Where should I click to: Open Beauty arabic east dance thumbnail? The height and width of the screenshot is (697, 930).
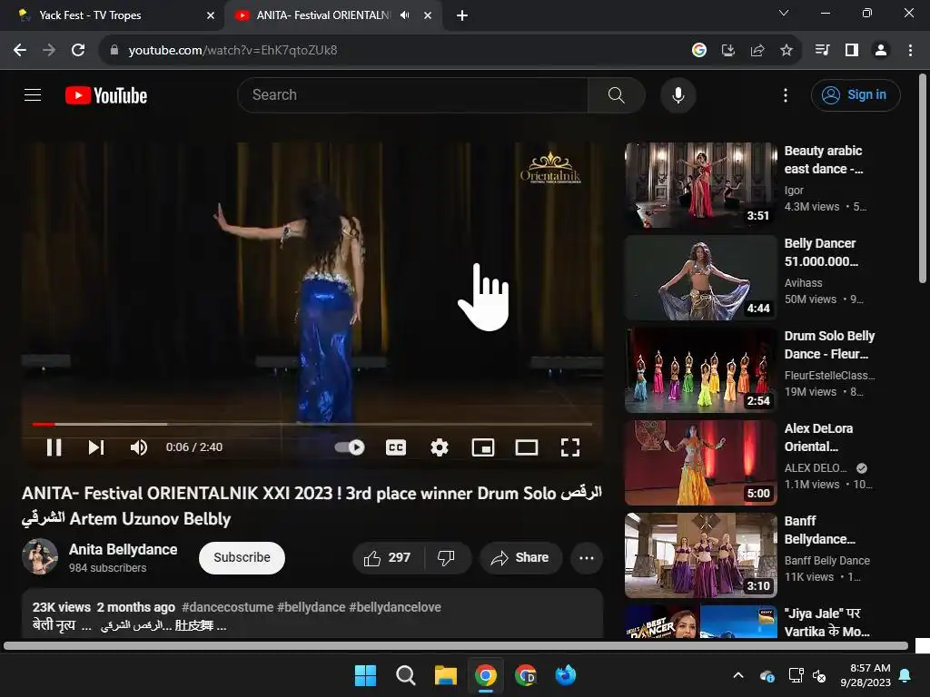(x=700, y=185)
